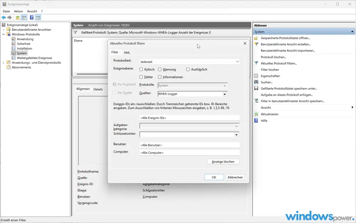Click the Ereignisanzeige title bar icon
Screen dimensions: 356x223
tap(4, 4)
